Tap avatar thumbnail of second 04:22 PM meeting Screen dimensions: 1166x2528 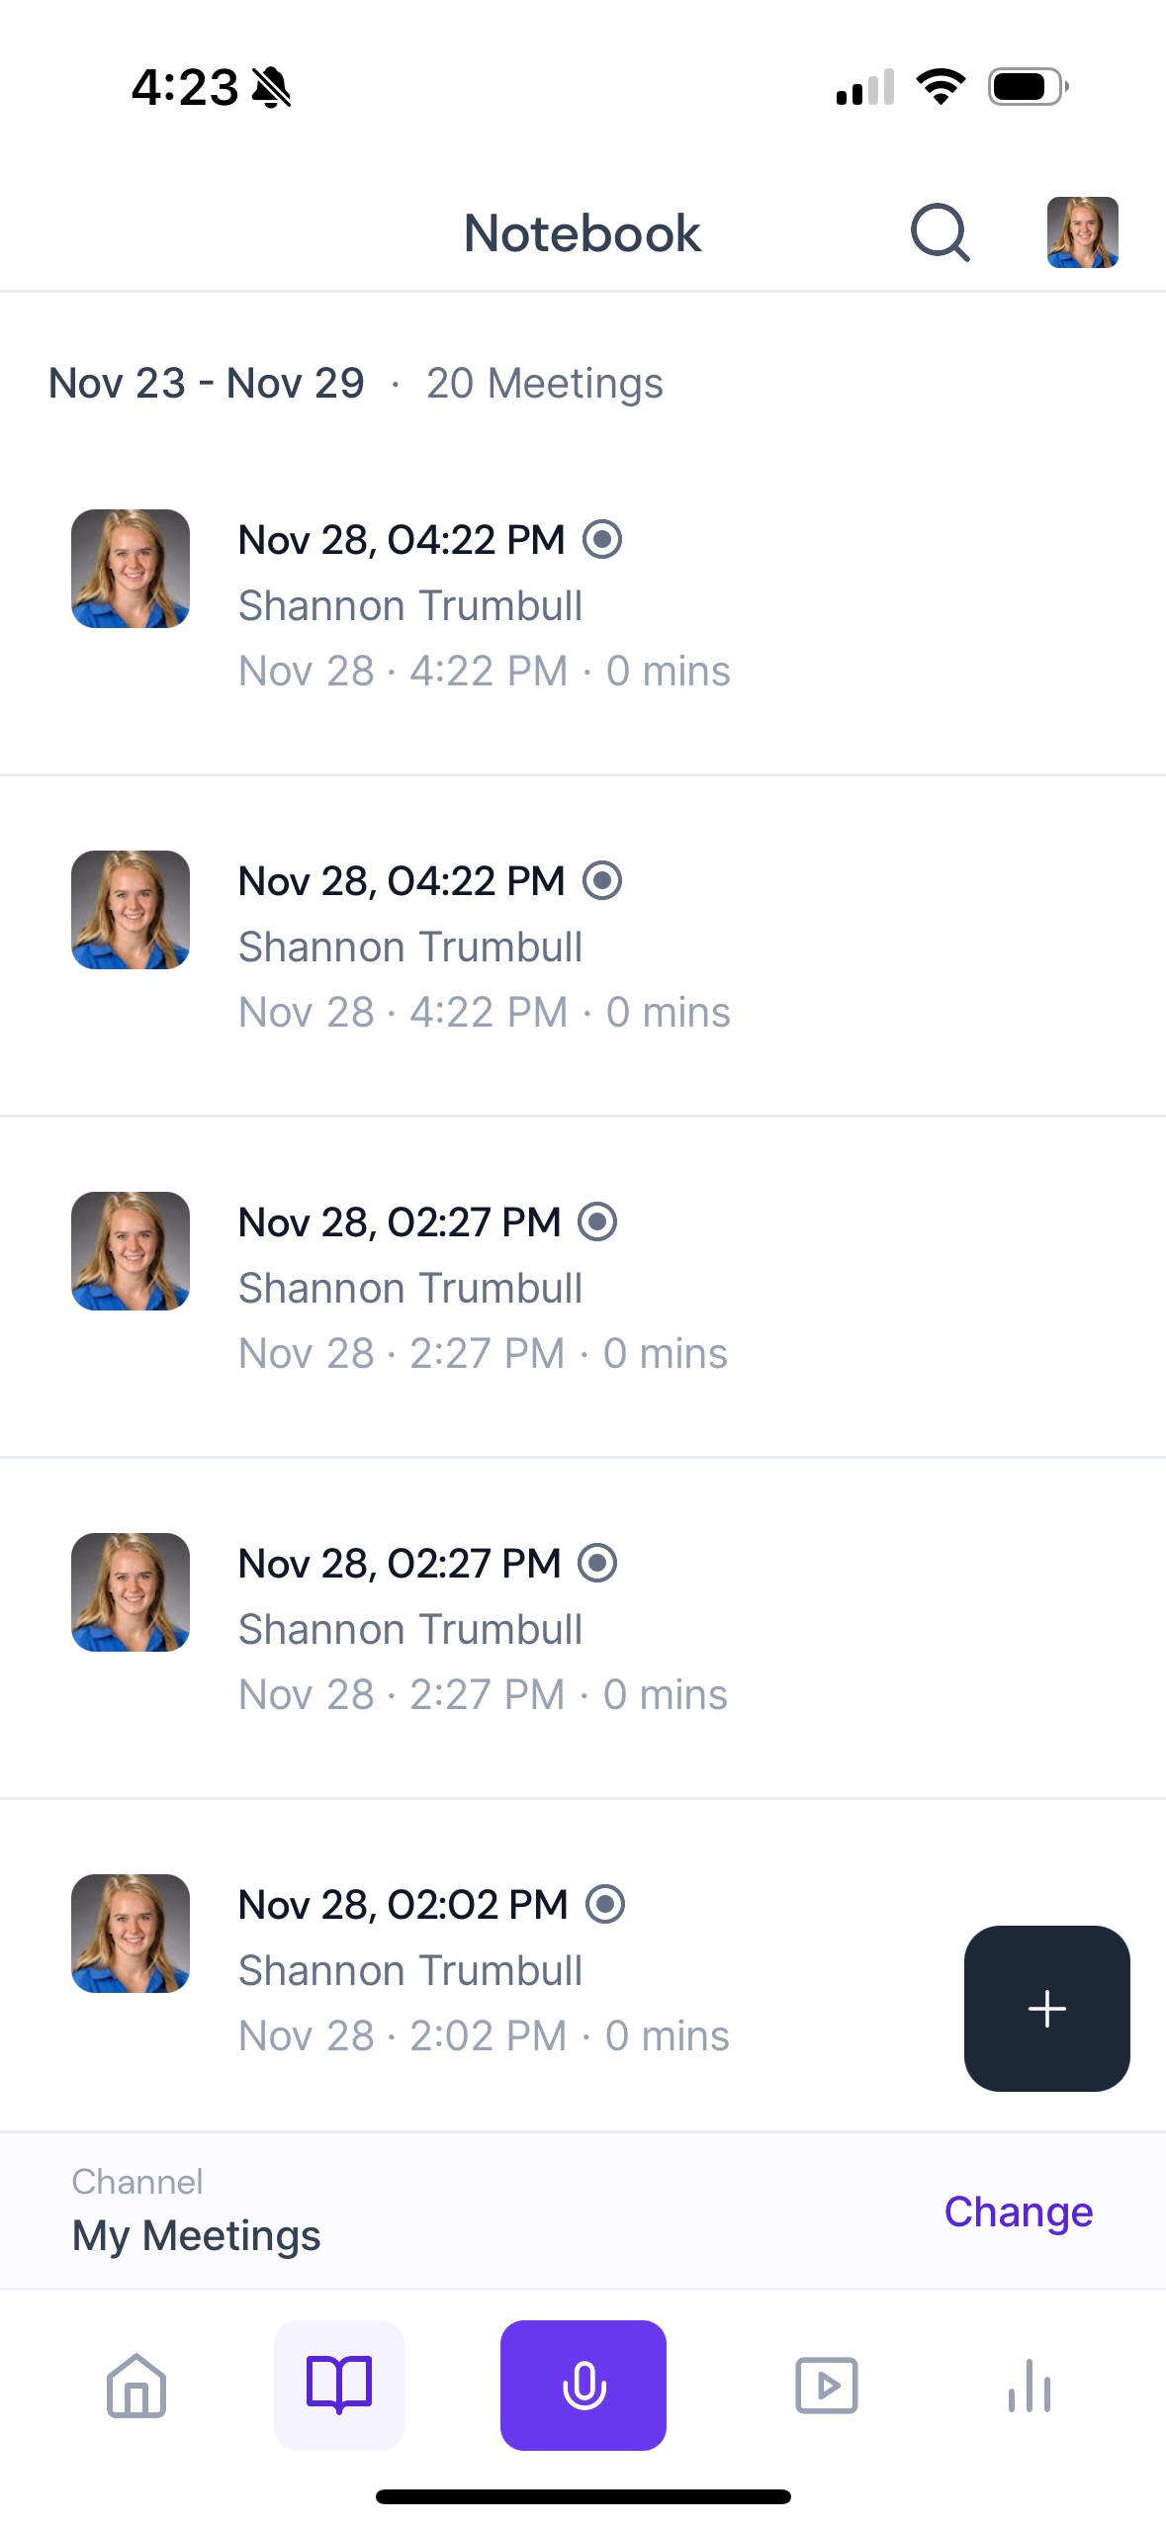(131, 910)
